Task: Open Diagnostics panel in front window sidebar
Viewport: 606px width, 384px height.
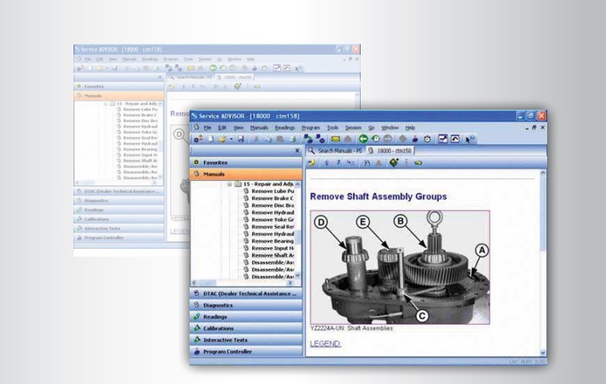Action: coord(246,305)
